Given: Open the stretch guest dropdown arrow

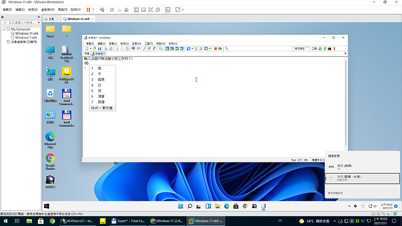Looking at the screenshot, I should 183,9.
